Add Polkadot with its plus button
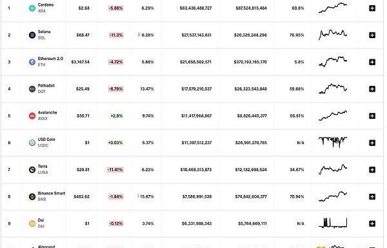The width and height of the screenshot is (387, 248). pos(372,89)
